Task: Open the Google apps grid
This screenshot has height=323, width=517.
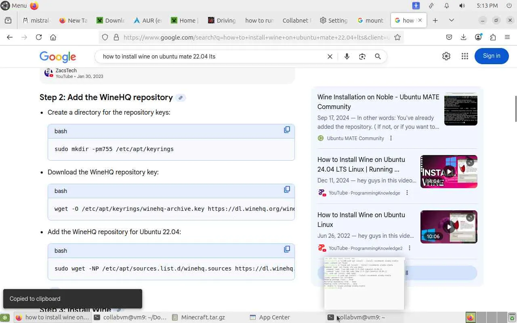Action: pos(465,56)
